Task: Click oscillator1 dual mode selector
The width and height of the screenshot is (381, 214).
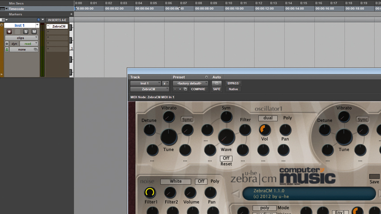Action: 268,118
